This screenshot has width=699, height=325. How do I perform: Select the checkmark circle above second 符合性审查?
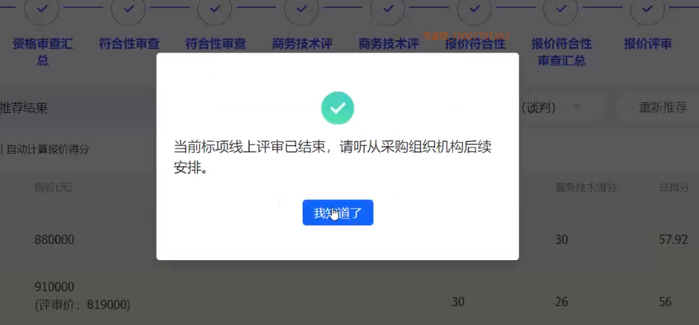[x=215, y=9]
